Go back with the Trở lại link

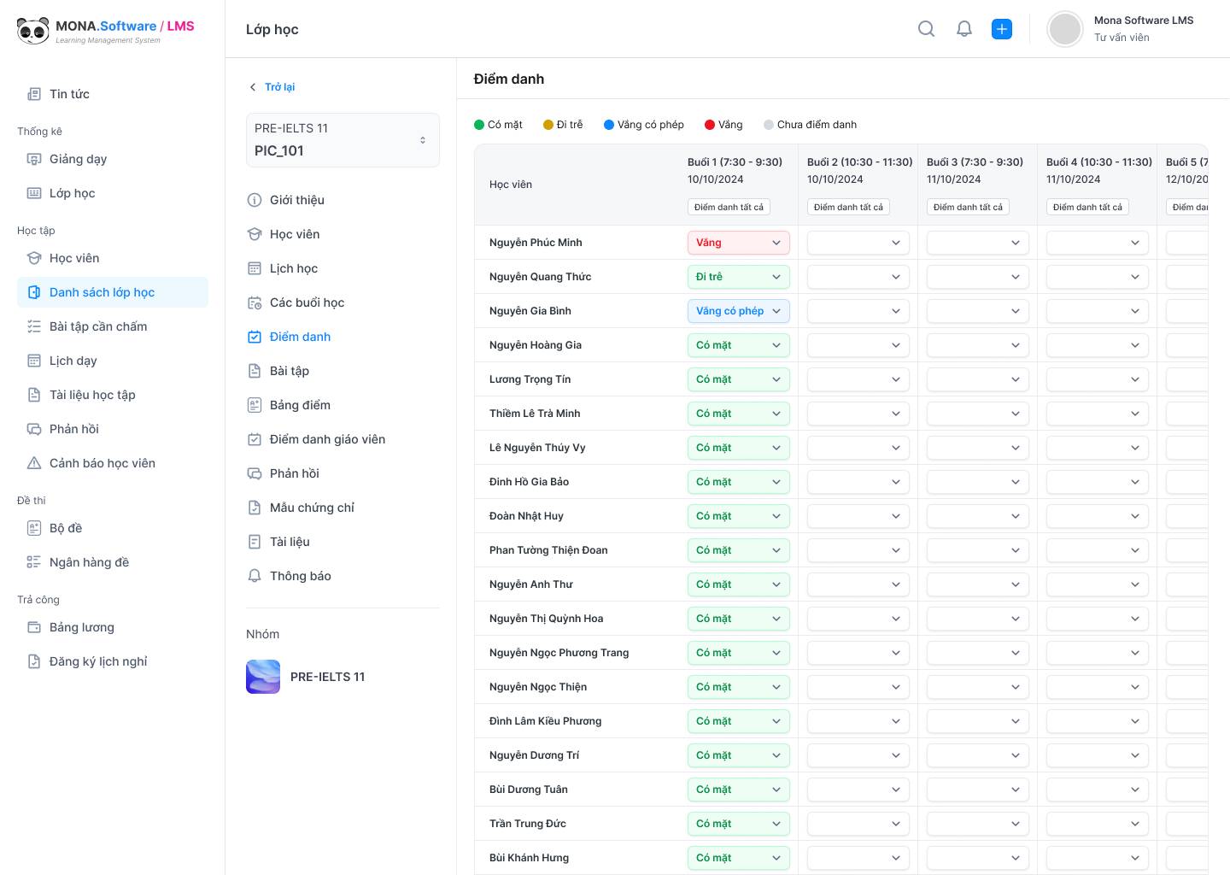coord(272,87)
